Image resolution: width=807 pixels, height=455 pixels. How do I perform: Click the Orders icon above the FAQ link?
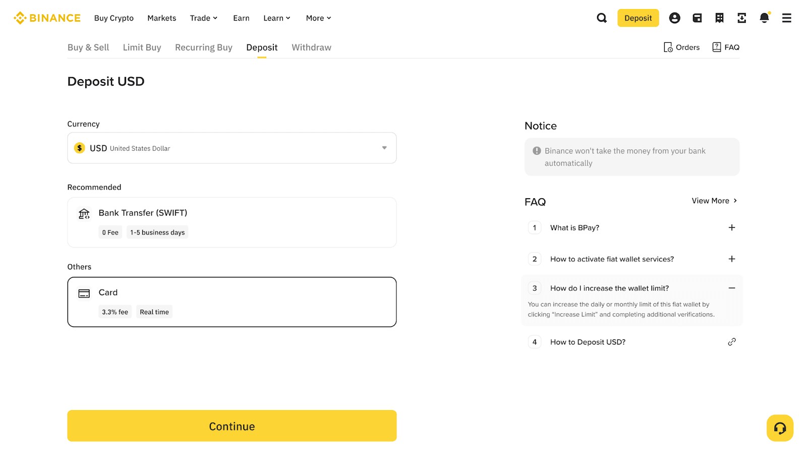pyautogui.click(x=668, y=47)
